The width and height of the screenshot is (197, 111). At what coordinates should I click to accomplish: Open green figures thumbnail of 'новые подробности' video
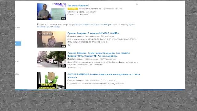click(51, 80)
